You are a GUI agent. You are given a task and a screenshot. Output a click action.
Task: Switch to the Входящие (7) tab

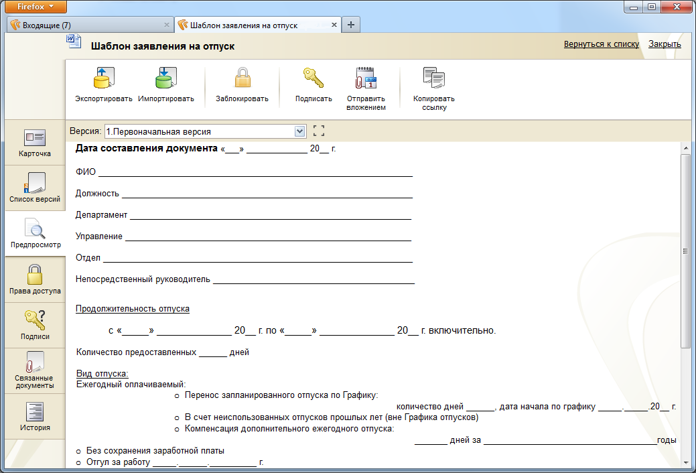pos(90,25)
